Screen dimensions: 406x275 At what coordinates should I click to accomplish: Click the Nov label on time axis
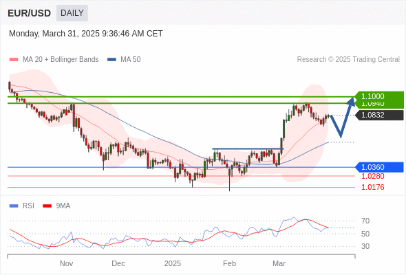[x=66, y=263]
